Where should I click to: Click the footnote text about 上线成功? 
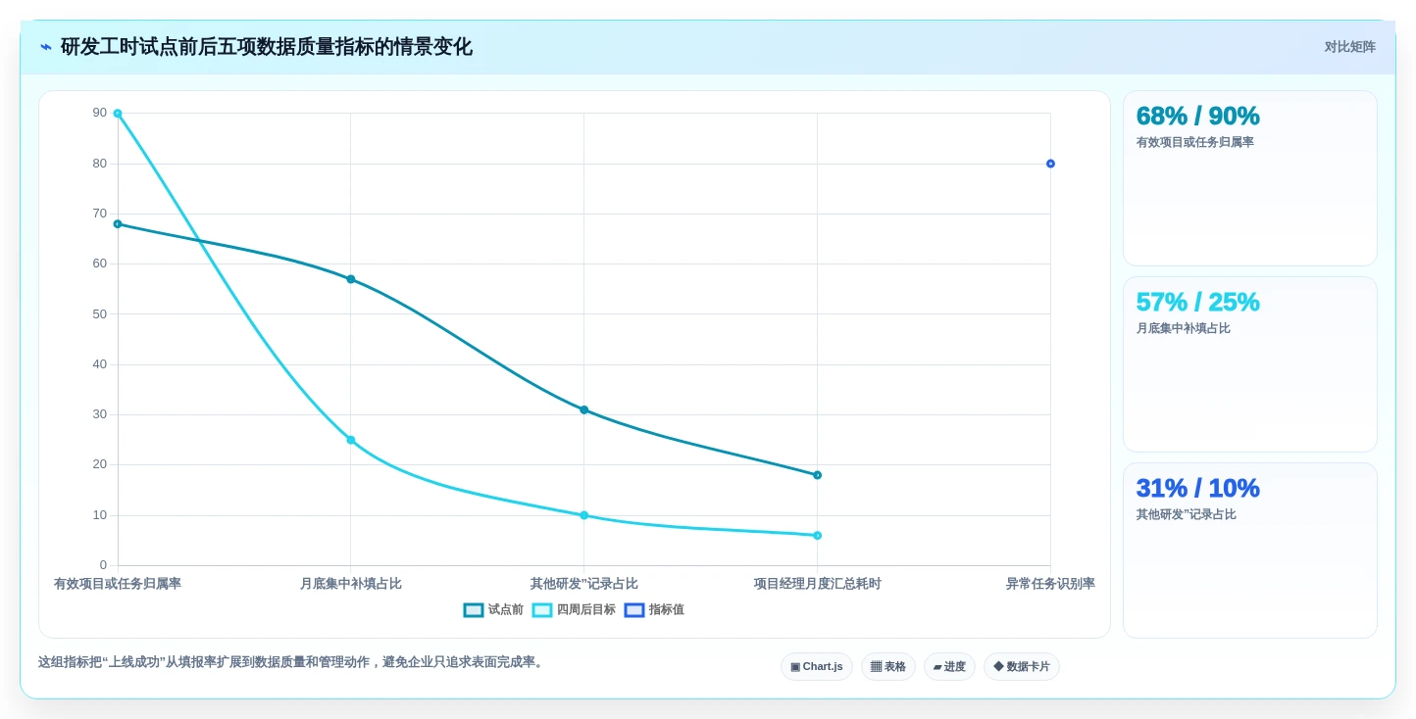click(292, 662)
